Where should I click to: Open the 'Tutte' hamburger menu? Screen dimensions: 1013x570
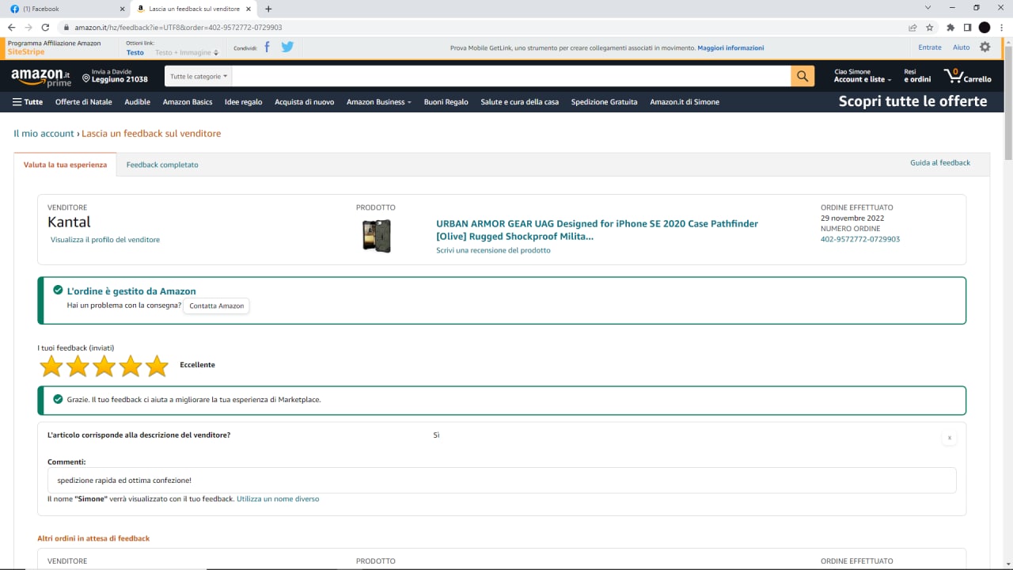click(28, 102)
